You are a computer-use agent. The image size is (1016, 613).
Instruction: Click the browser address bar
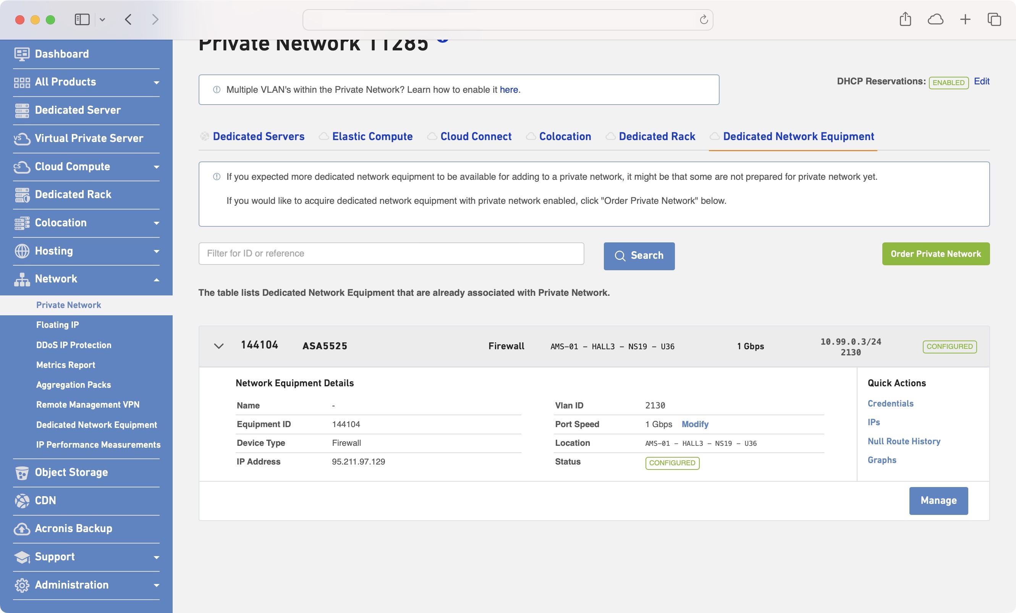(508, 19)
